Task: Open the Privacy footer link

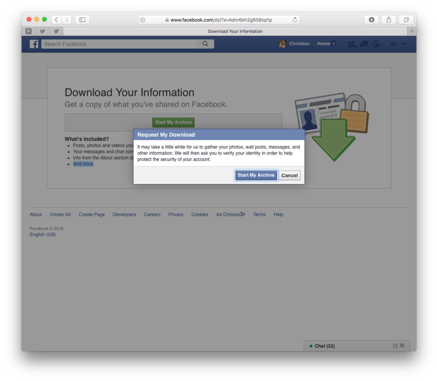Action: [176, 214]
